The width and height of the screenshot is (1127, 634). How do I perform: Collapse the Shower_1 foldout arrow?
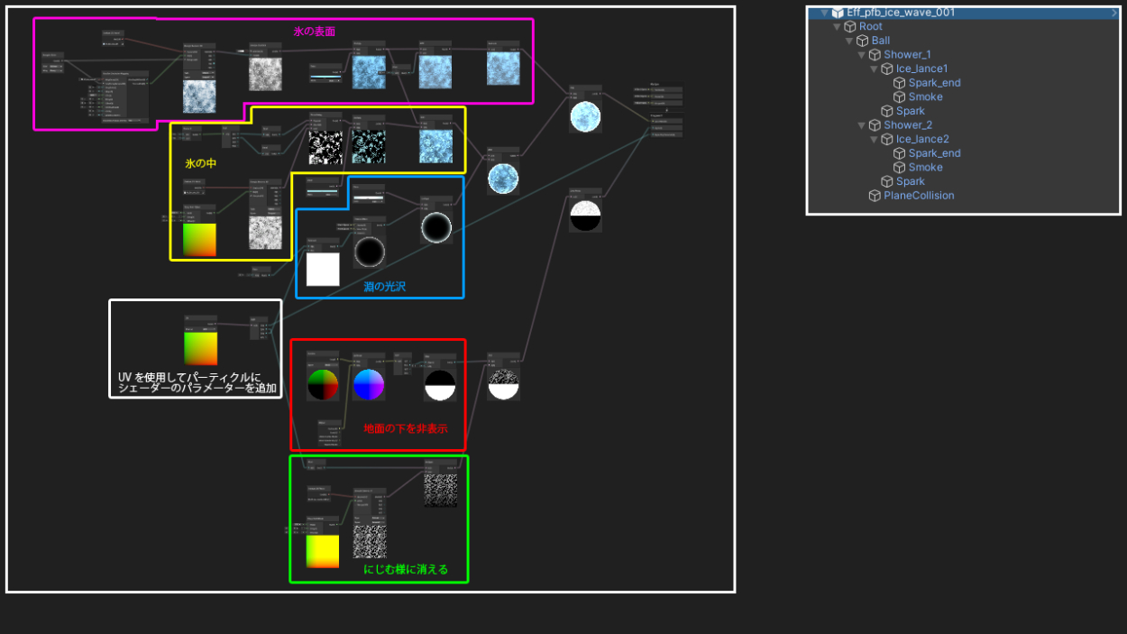coord(861,55)
